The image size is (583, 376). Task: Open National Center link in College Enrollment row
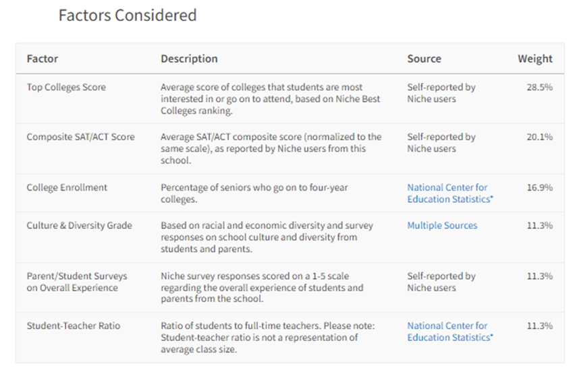(450, 193)
